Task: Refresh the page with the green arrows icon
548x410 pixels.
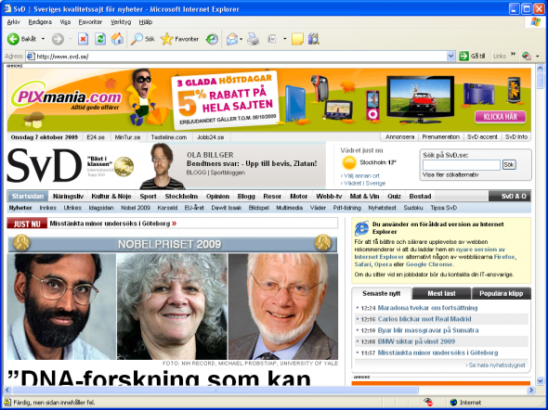Action: 100,39
